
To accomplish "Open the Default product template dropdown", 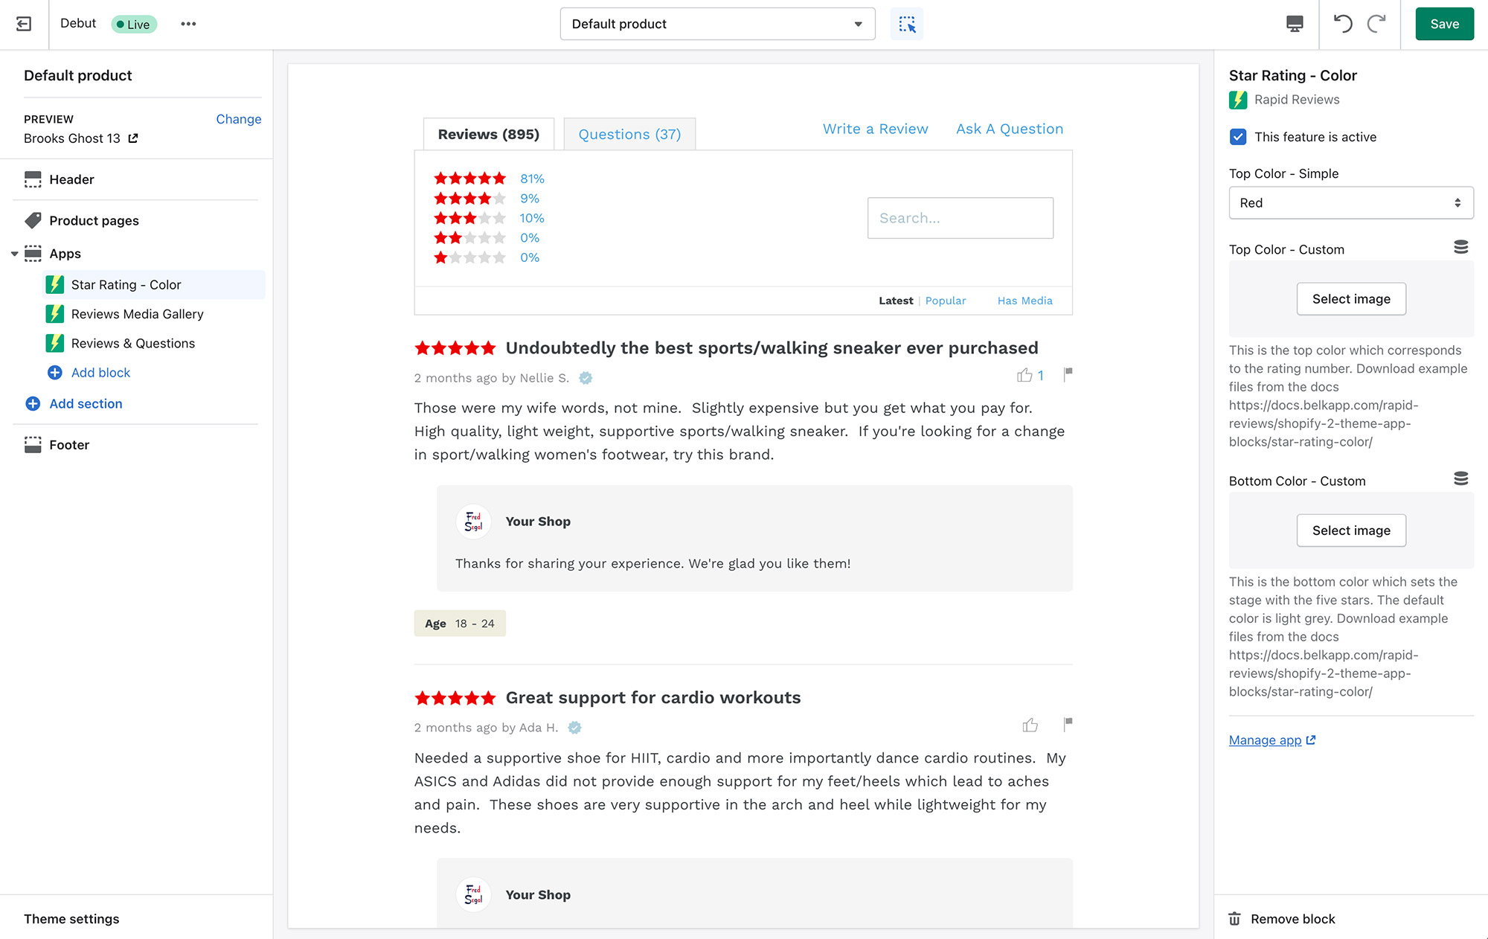I will 717,24.
